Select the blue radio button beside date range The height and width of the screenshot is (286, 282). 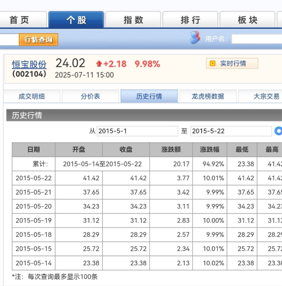point(278,131)
